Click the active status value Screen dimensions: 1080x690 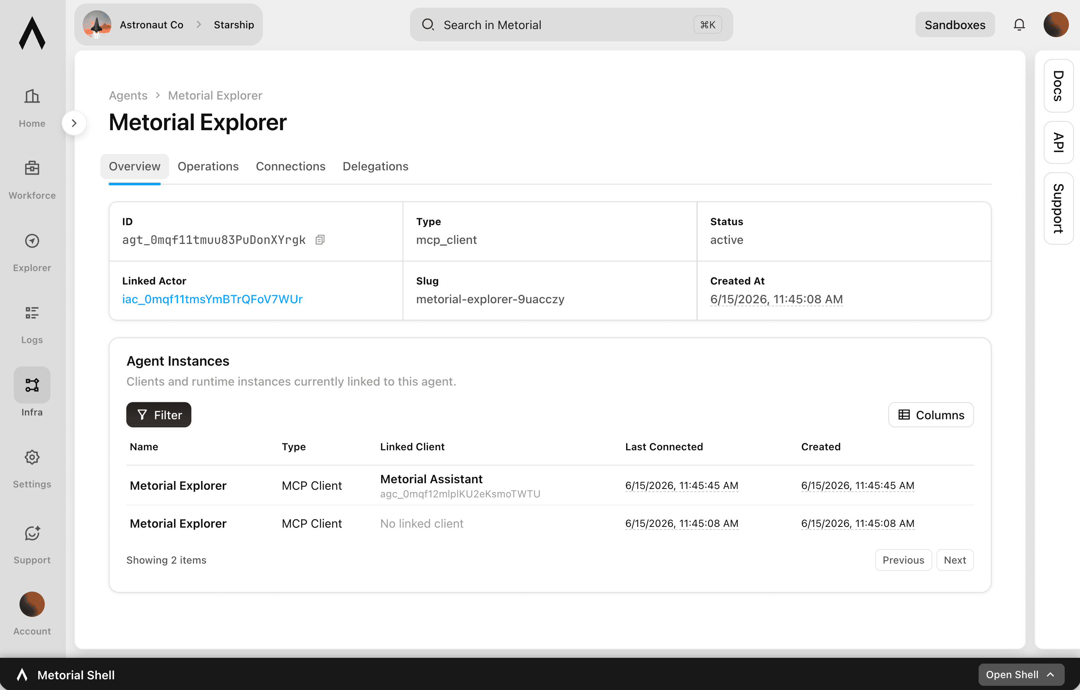[727, 240]
